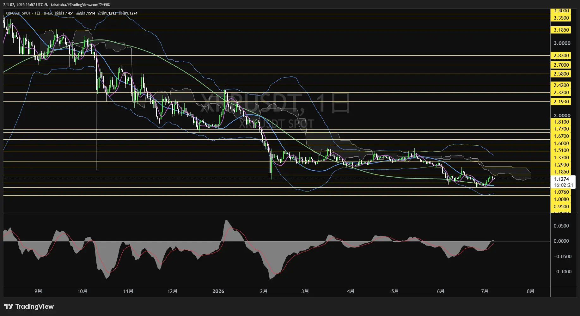Select the 3.1850 horizontal line price label
This screenshot has width=580, height=316.
[x=561, y=30]
